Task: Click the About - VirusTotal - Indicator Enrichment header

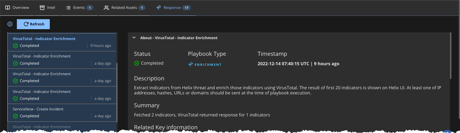Action: pos(179,38)
